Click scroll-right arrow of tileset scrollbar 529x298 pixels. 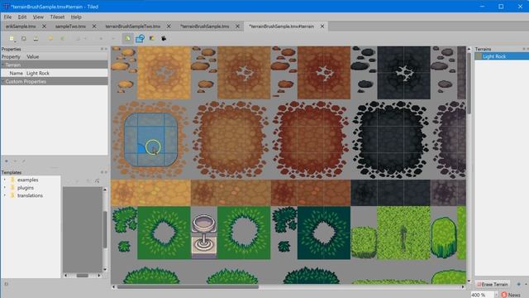click(x=463, y=287)
